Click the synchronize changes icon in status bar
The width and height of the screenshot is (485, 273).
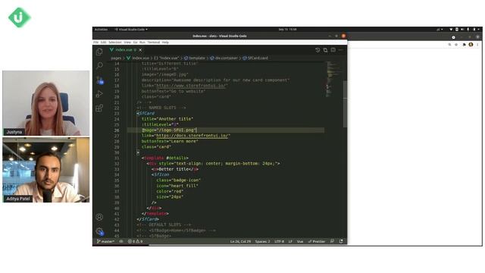tap(121, 241)
